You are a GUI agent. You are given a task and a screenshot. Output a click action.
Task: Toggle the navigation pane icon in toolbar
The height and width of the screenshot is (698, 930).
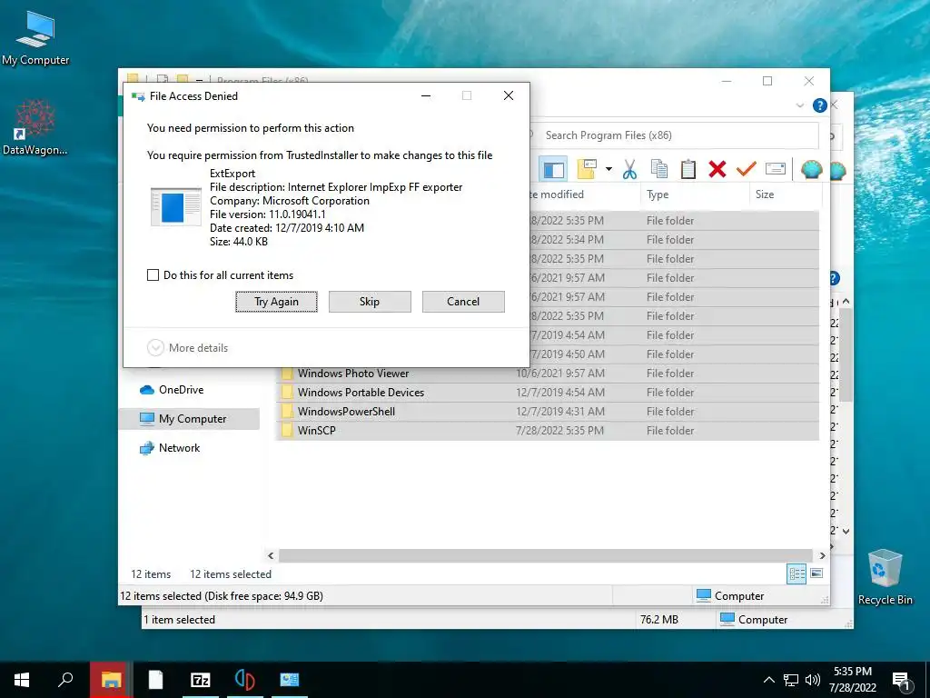coord(553,169)
